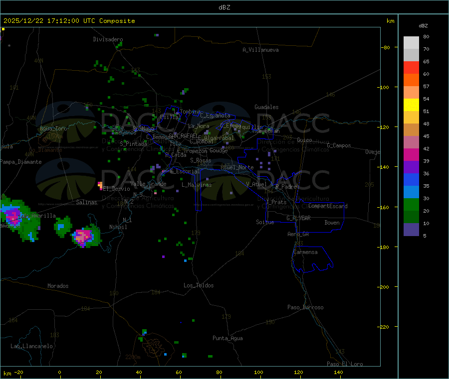Click the km unit label at top-right
449x379 pixels.
click(x=391, y=21)
